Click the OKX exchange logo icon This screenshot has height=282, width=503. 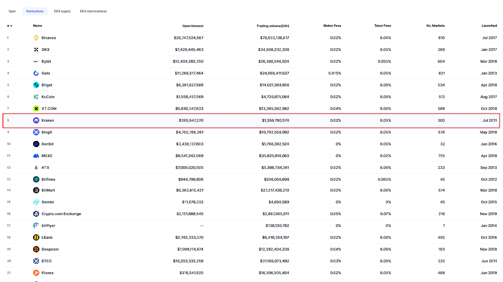pyautogui.click(x=36, y=50)
